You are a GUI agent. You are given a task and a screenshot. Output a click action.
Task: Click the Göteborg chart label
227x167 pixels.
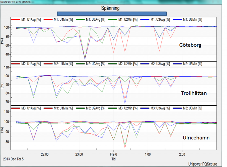[190, 45]
